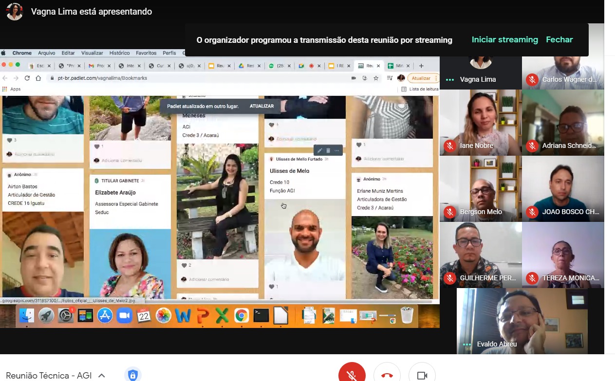Open the green X spreadsheet app in Dock
The width and height of the screenshot is (615, 381).
pos(222,316)
